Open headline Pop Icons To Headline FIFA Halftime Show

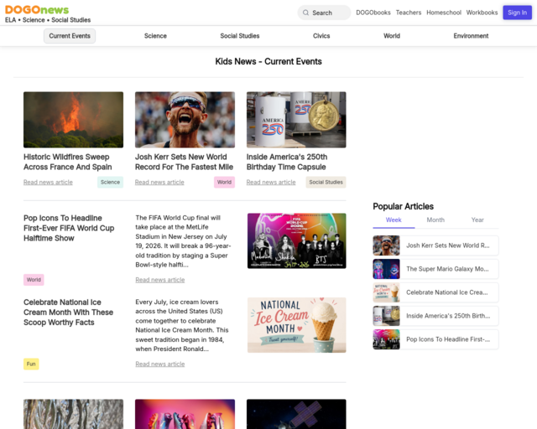[x=69, y=228]
